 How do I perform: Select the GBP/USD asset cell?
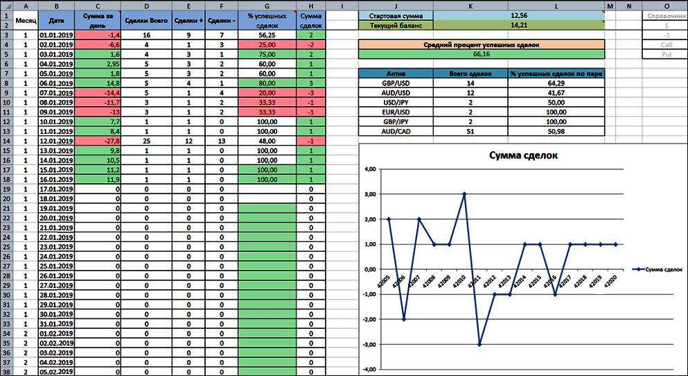[396, 83]
